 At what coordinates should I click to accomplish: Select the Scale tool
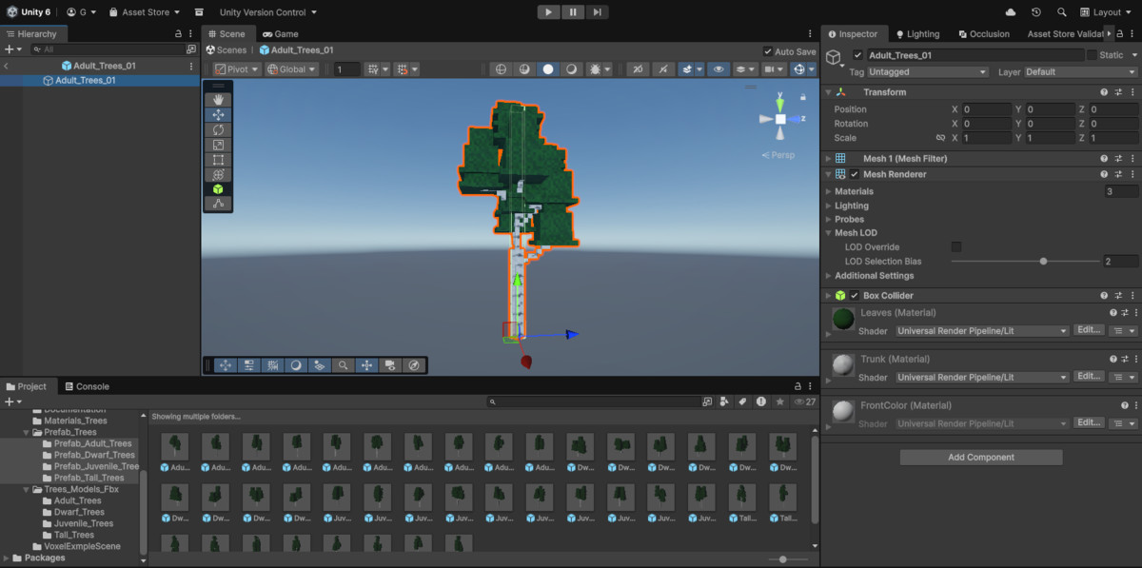(218, 145)
